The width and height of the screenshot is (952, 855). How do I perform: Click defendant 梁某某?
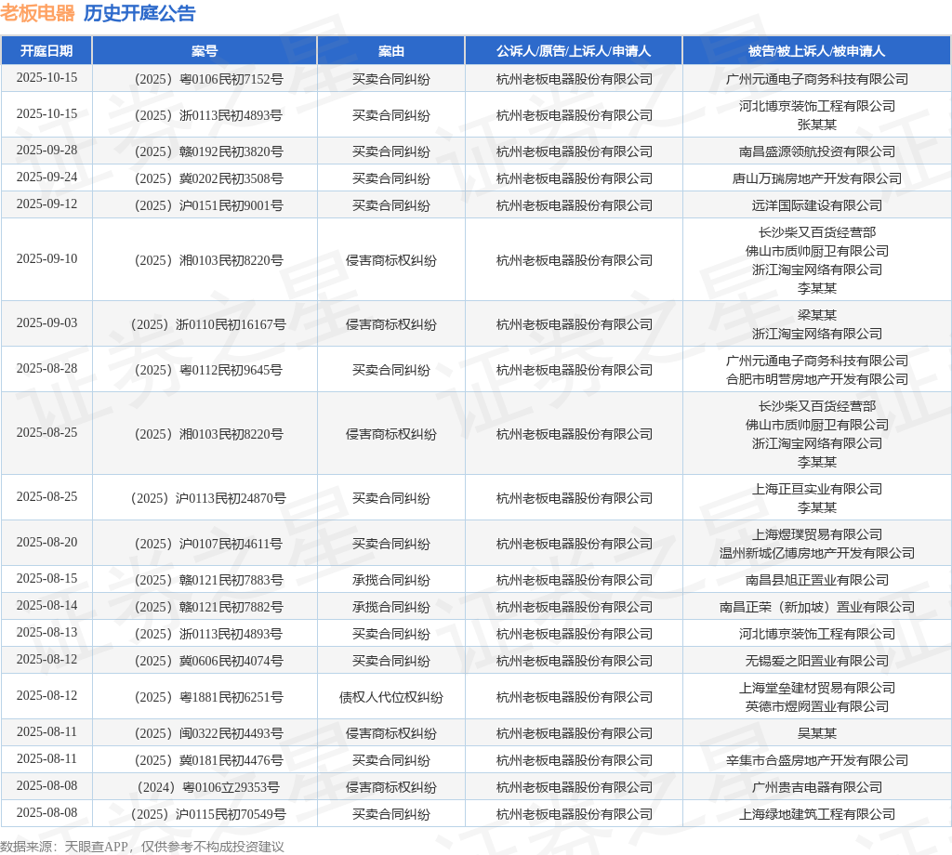816,315
